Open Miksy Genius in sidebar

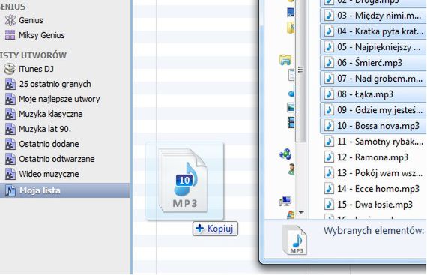tap(42, 35)
